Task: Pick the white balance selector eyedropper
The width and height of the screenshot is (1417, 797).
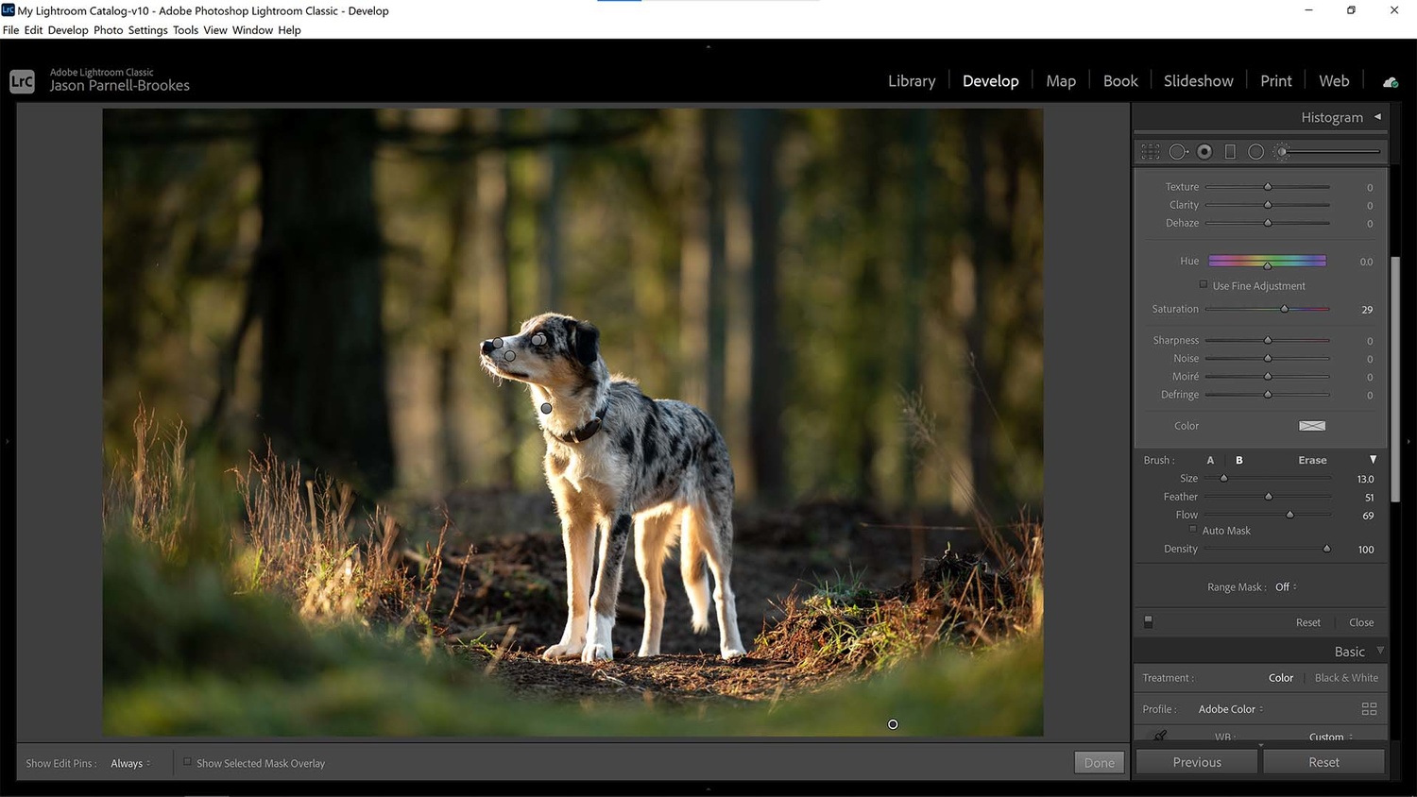Action: tap(1160, 735)
